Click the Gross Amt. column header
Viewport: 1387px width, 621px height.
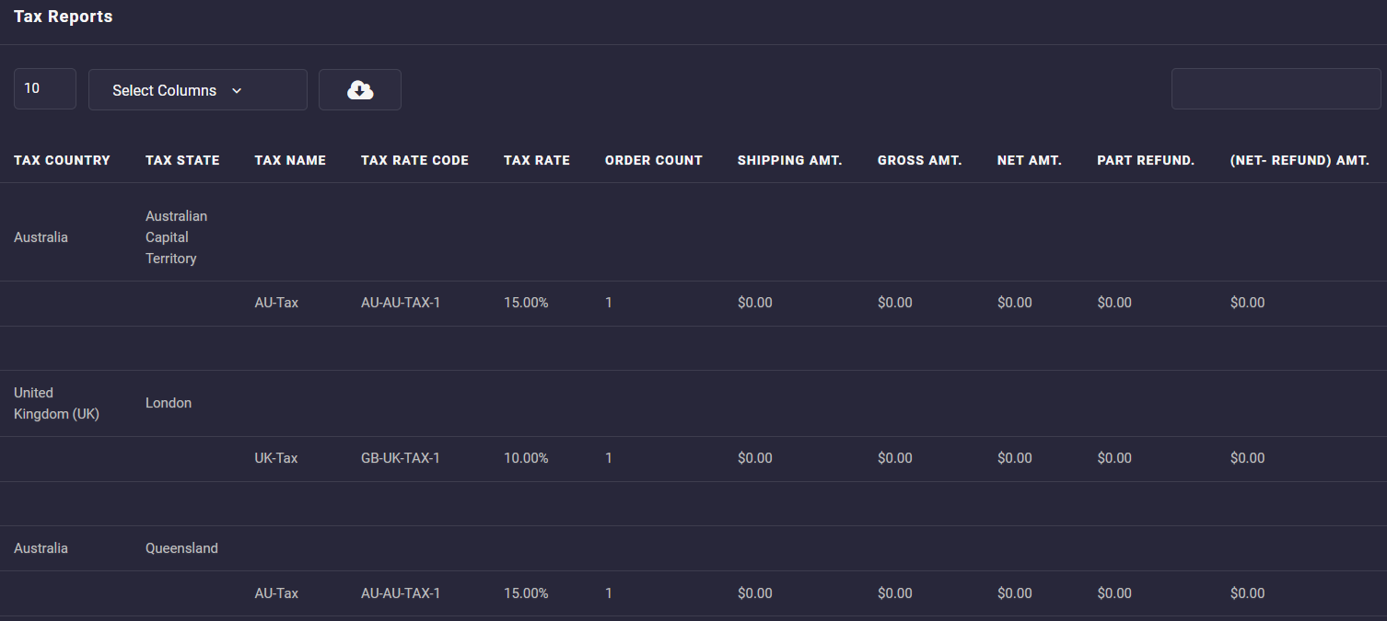coord(919,160)
